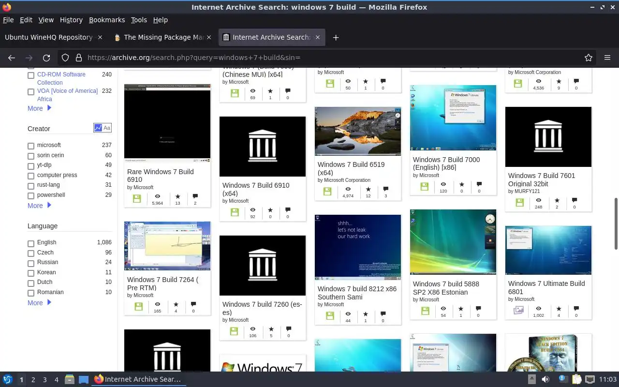
Task: Click software floppy icon on Rare Windows 7 Build 6910
Action: point(137,199)
